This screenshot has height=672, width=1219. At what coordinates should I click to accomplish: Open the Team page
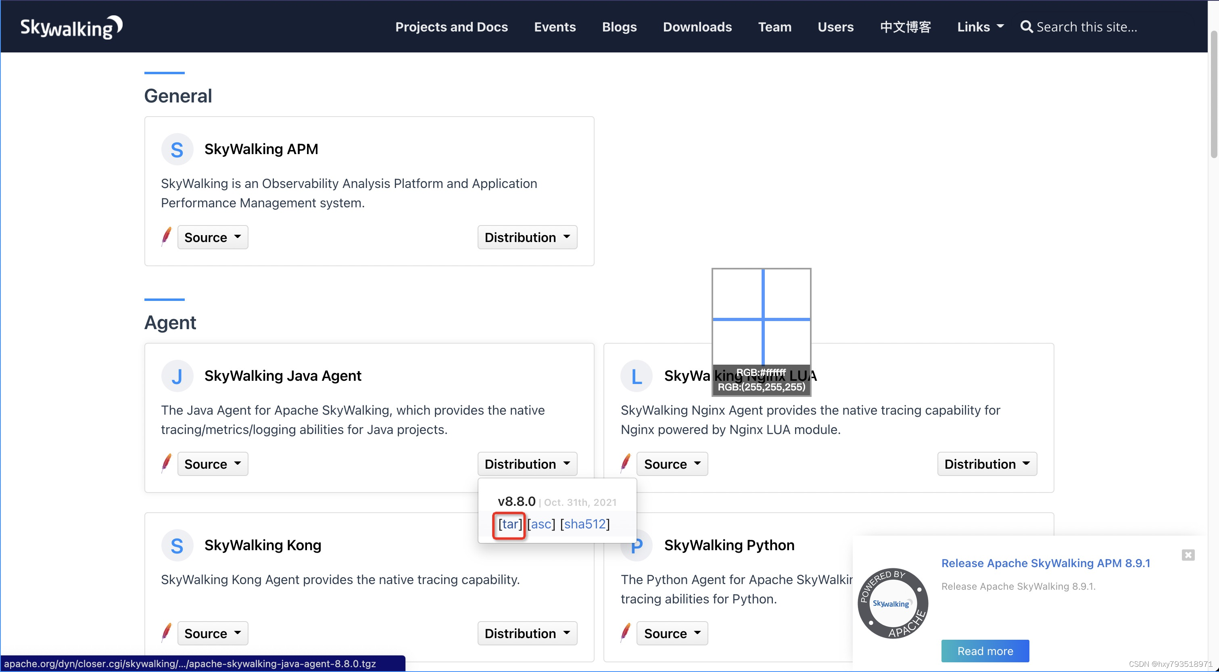774,27
